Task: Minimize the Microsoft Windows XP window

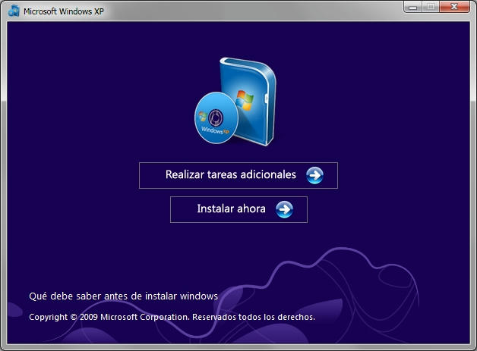Action: [x=412, y=6]
